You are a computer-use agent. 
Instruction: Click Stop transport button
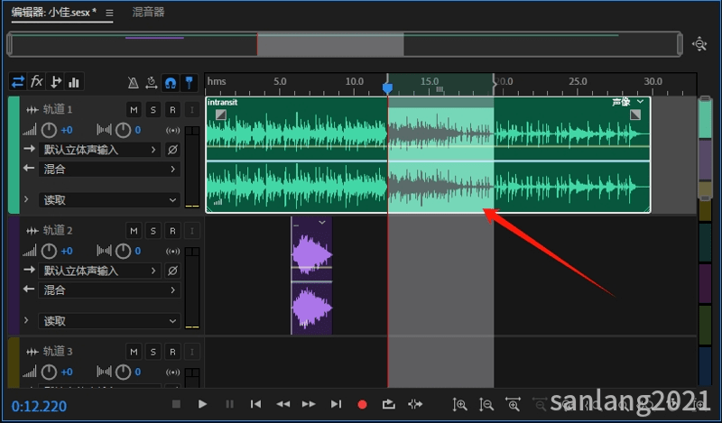tap(176, 405)
